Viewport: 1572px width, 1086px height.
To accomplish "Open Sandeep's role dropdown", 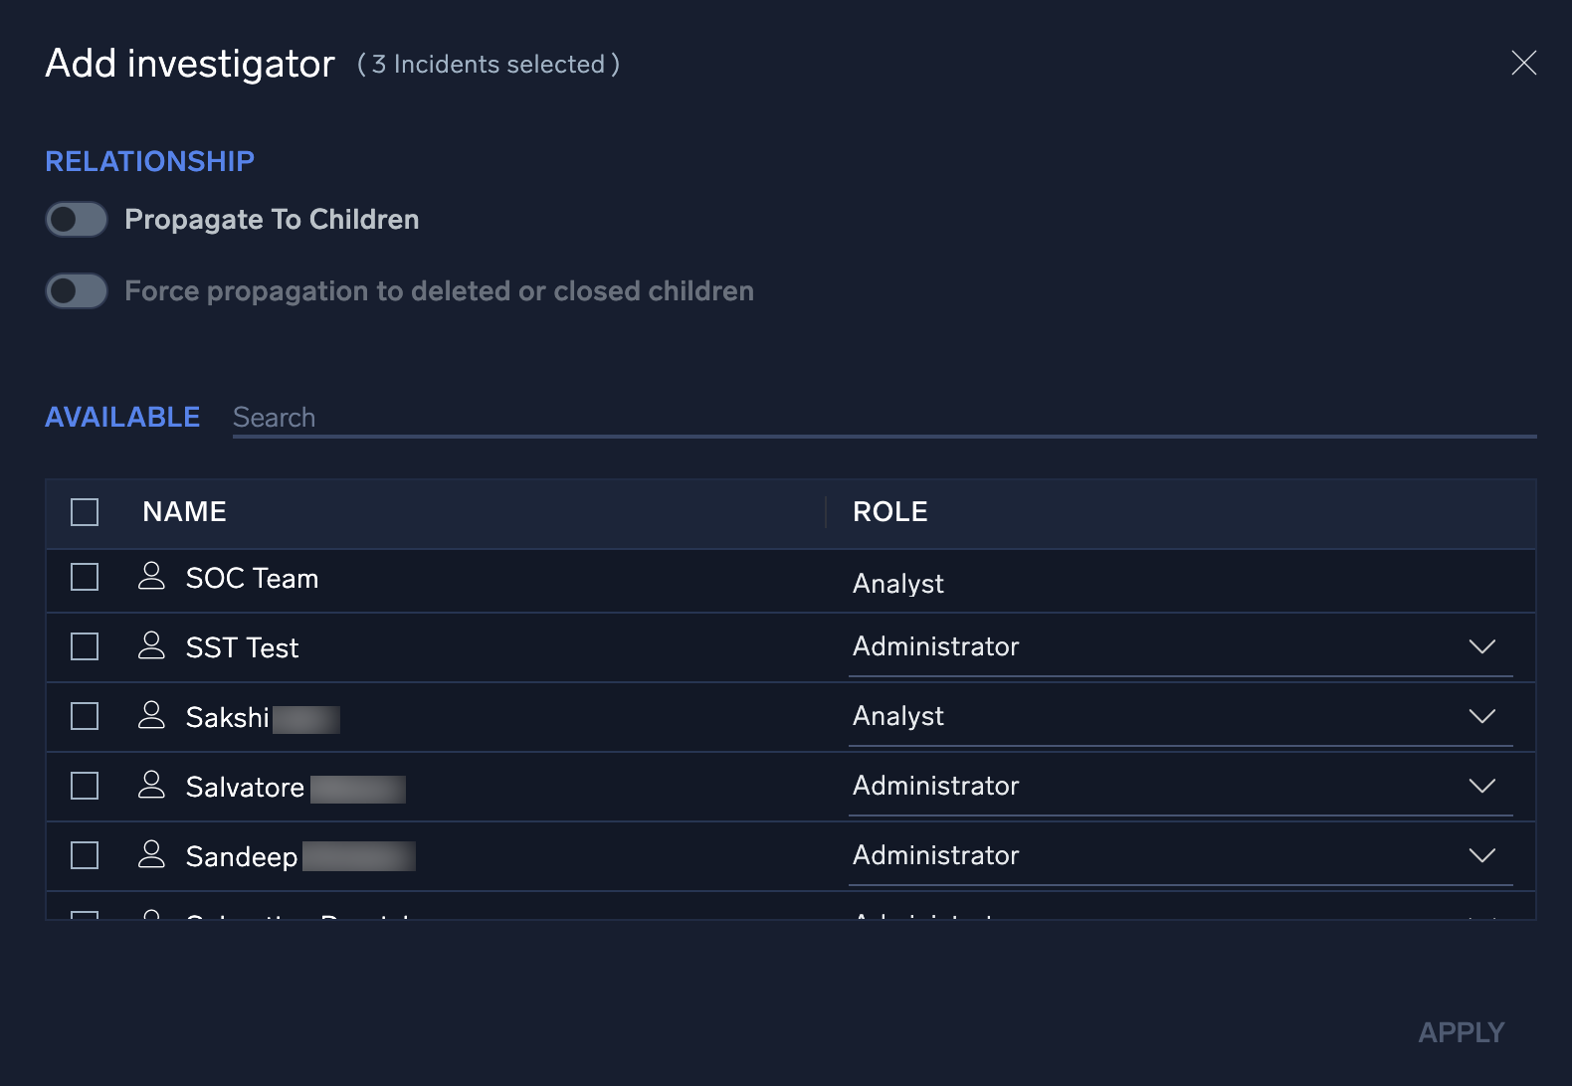I will [x=1482, y=854].
